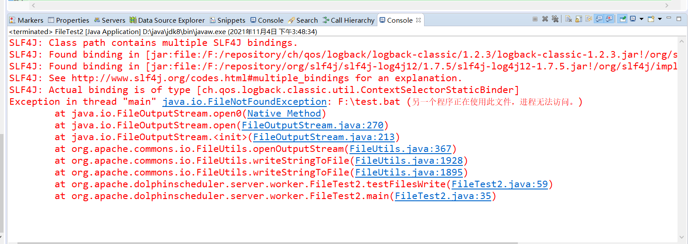Open the FileOutputStream.java:213 link
Viewport: 688px width, 244px height.
click(324, 137)
